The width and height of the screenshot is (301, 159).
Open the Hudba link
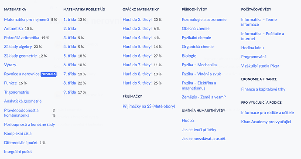click(188, 121)
